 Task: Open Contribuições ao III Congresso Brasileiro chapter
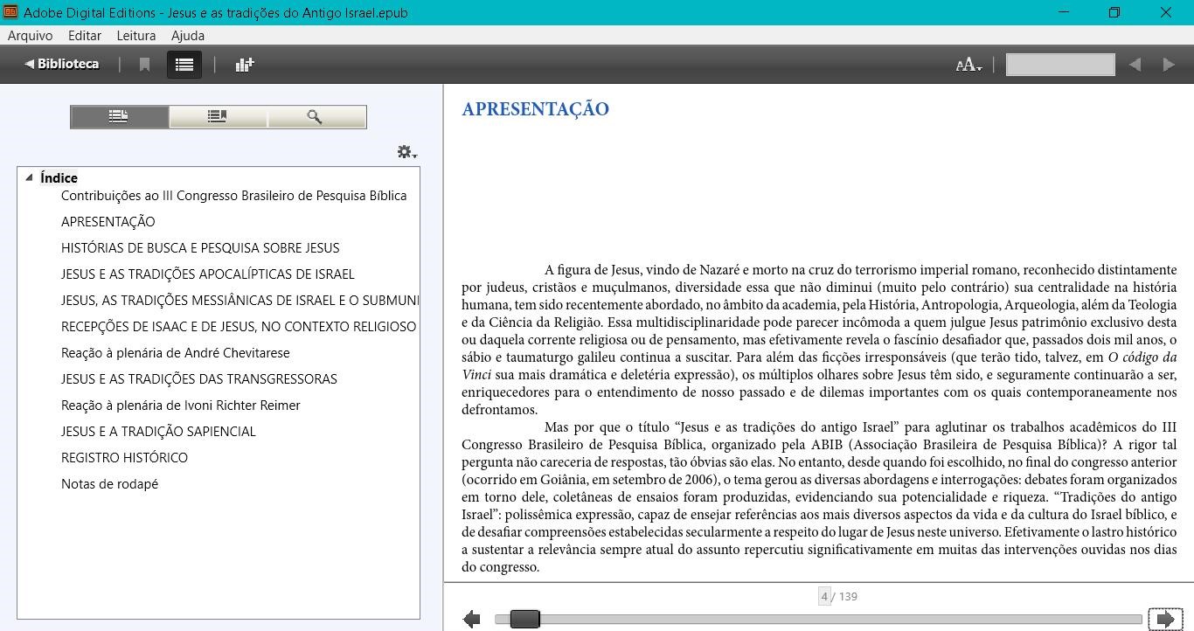click(x=233, y=196)
